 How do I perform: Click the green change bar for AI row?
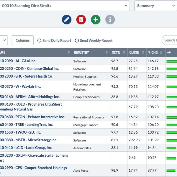pos(172,61)
